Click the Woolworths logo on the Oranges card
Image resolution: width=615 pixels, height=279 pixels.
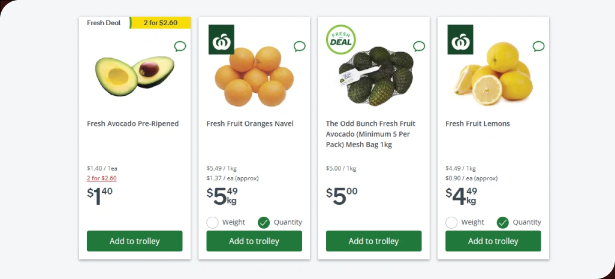[x=221, y=40]
